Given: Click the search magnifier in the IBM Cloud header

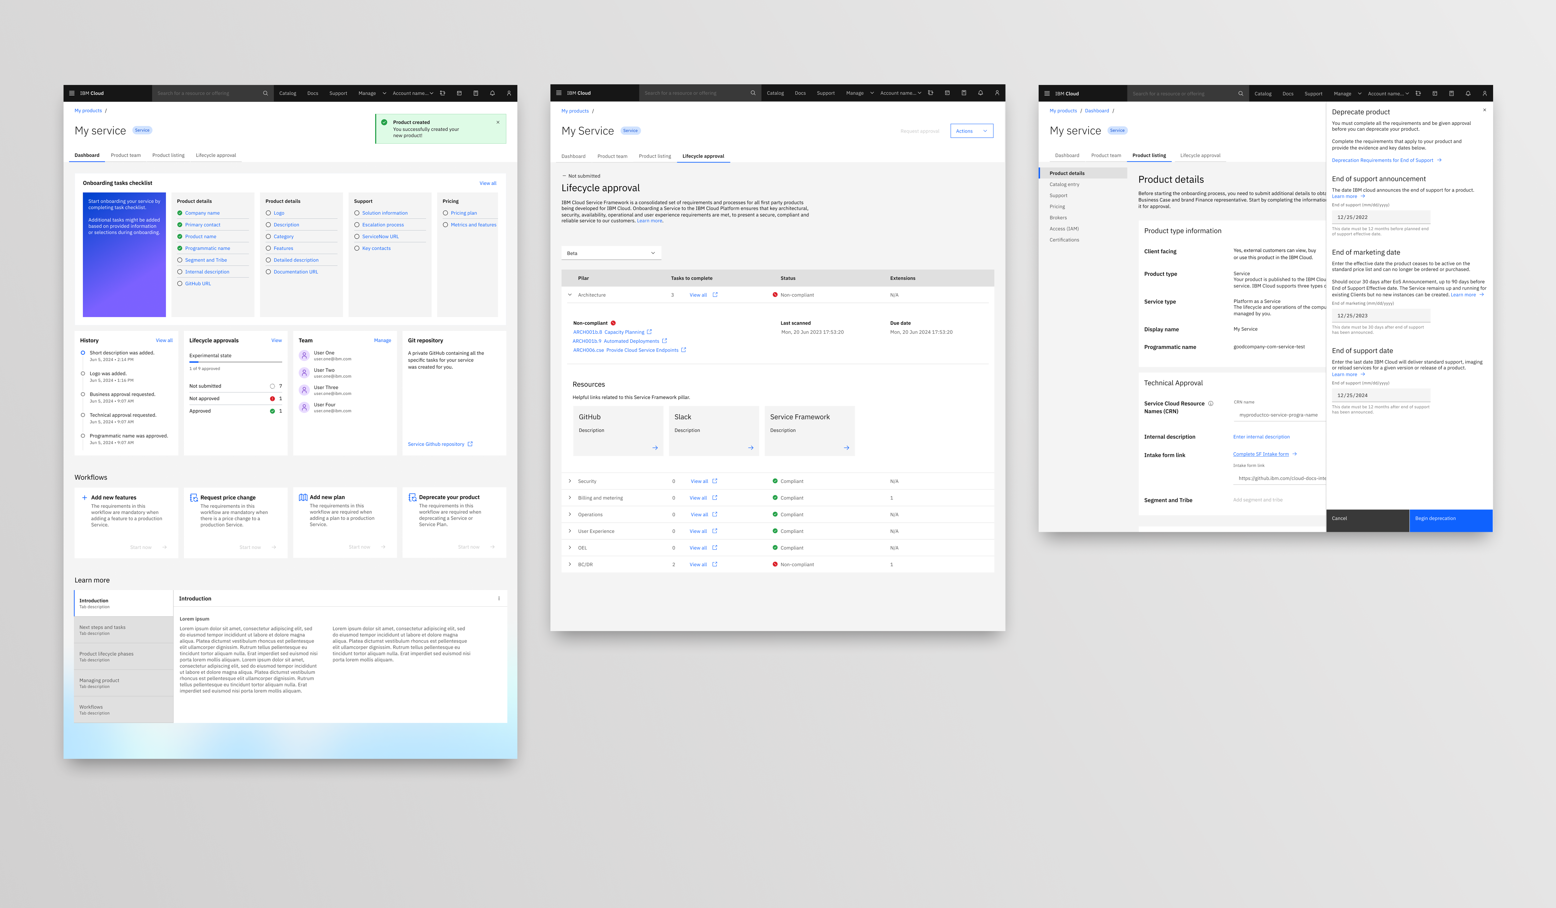Looking at the screenshot, I should (265, 93).
